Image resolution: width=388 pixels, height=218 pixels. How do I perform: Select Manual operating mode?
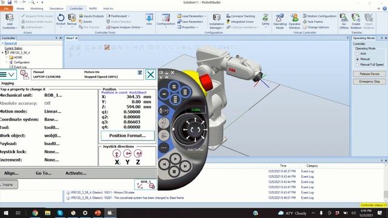coord(357,59)
